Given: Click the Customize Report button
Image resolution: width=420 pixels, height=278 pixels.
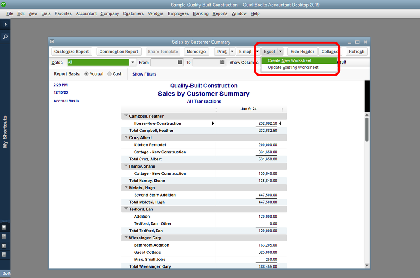Looking at the screenshot, I should 71,52.
